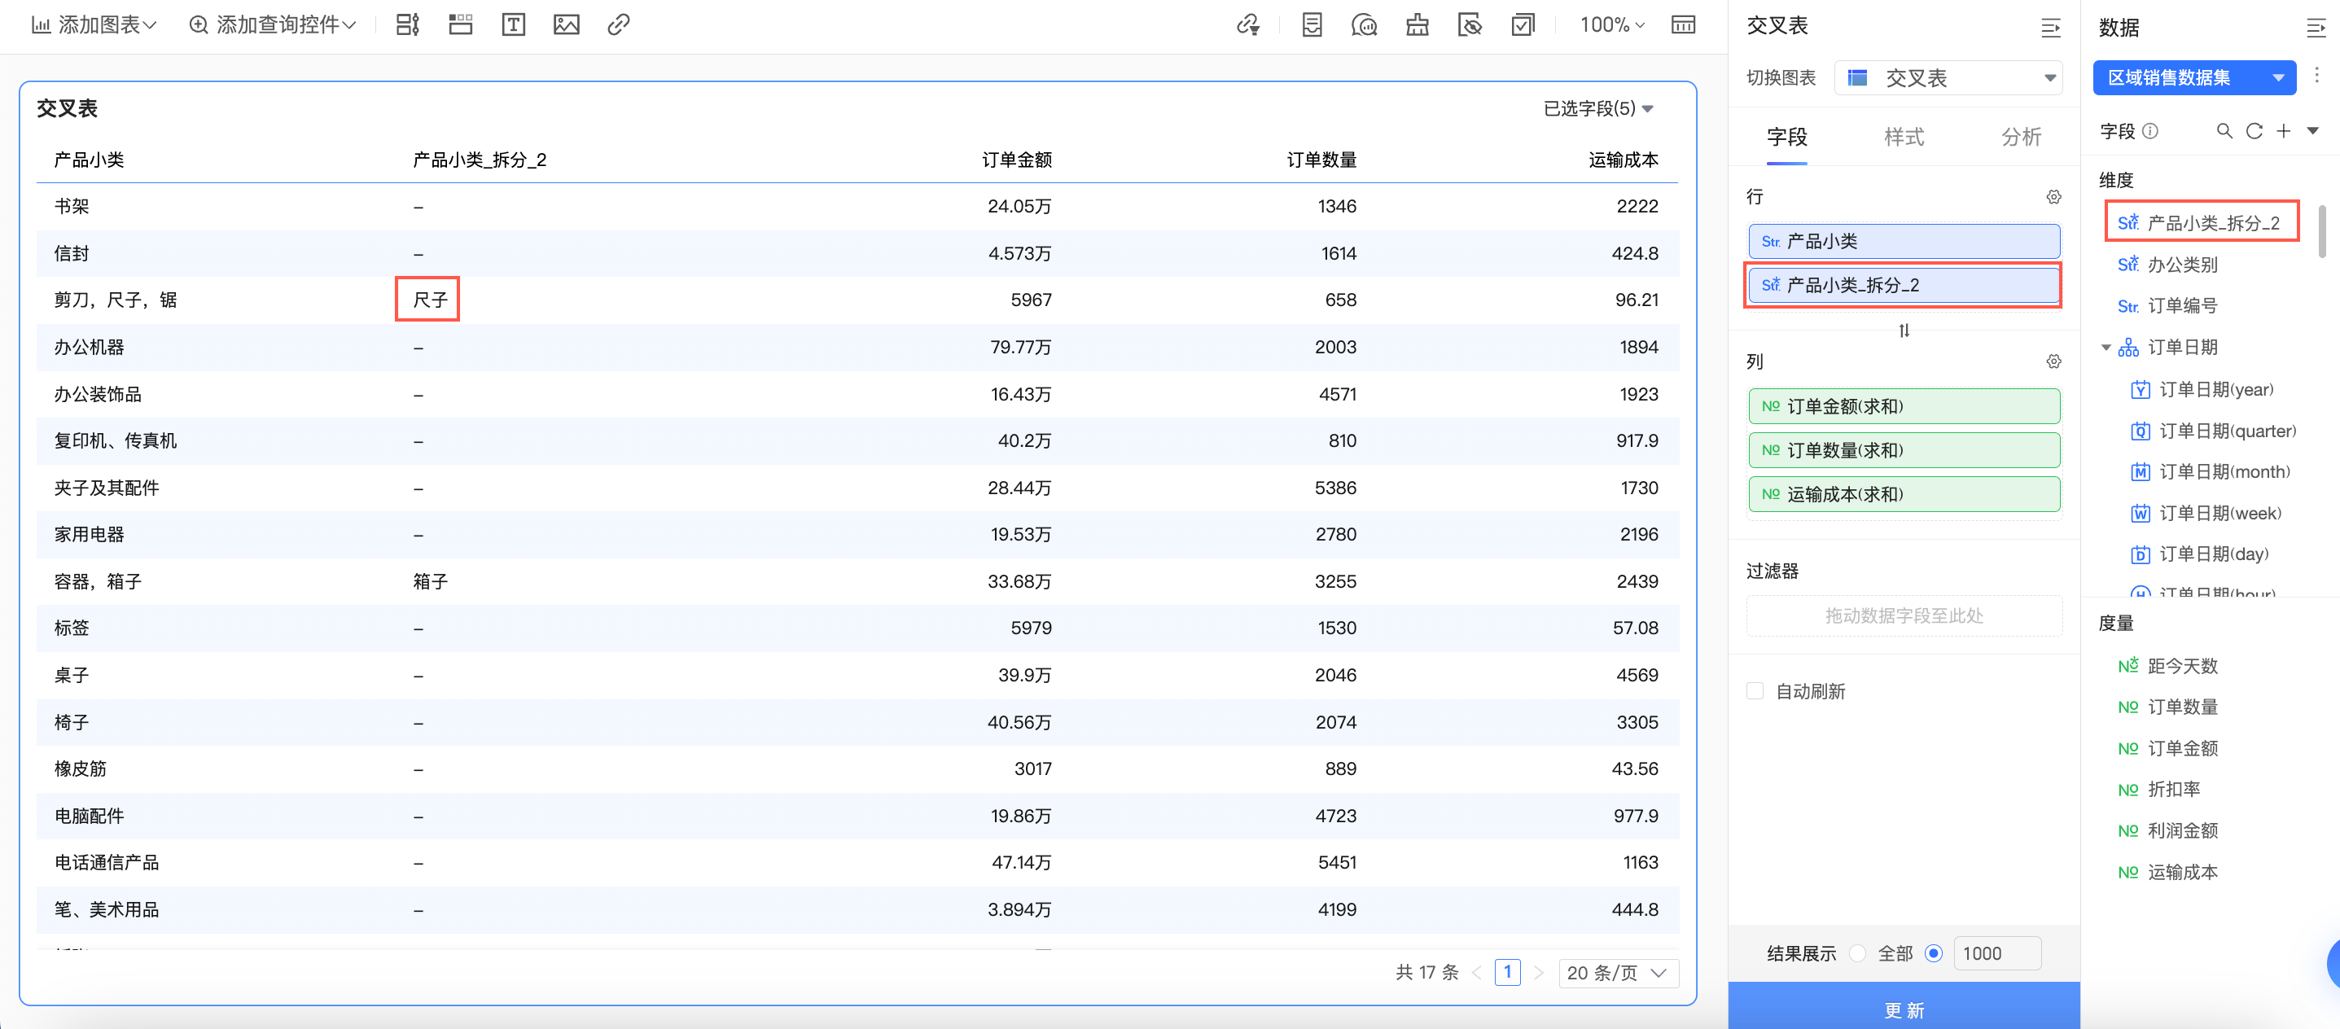Click the field search magnifier icon
The width and height of the screenshot is (2340, 1029).
(x=2224, y=132)
